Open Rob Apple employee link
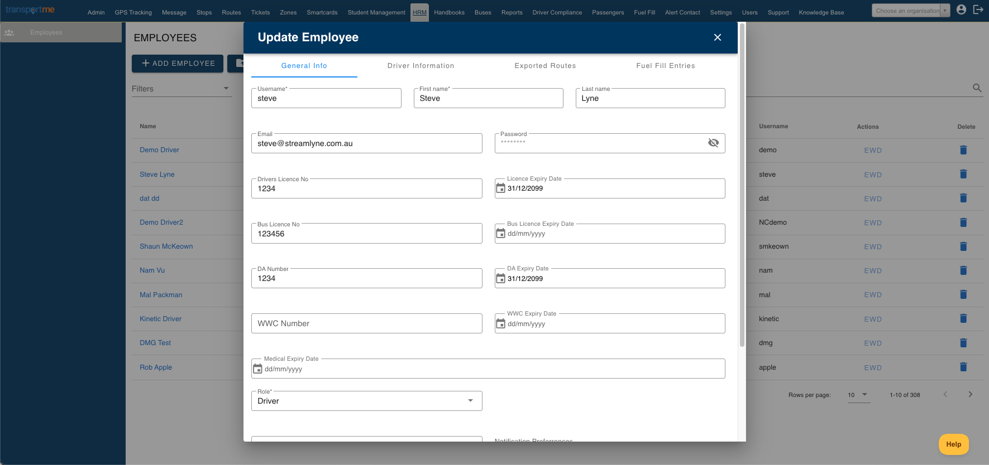 coord(156,367)
